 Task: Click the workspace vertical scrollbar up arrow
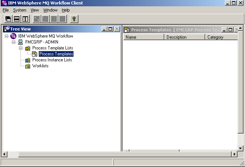point(241,28)
